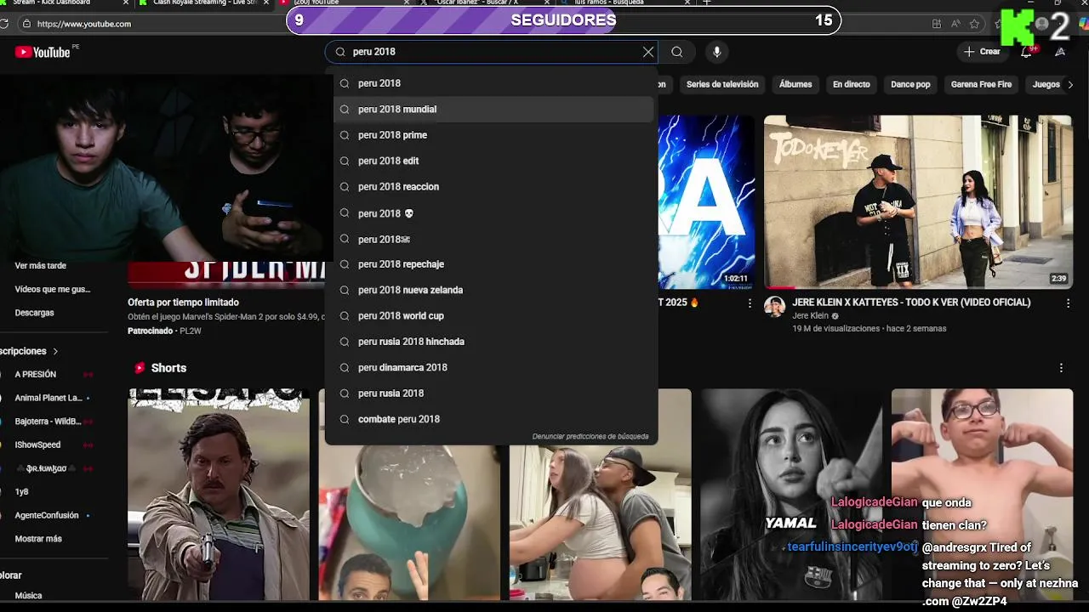Select the Series de televisión chip

(722, 84)
